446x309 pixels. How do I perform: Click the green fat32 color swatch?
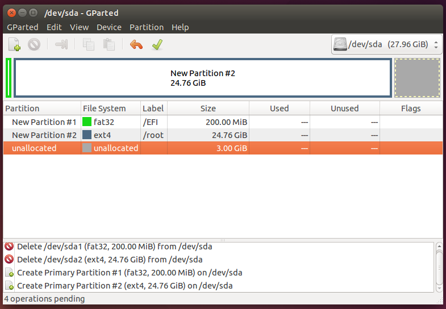click(87, 122)
